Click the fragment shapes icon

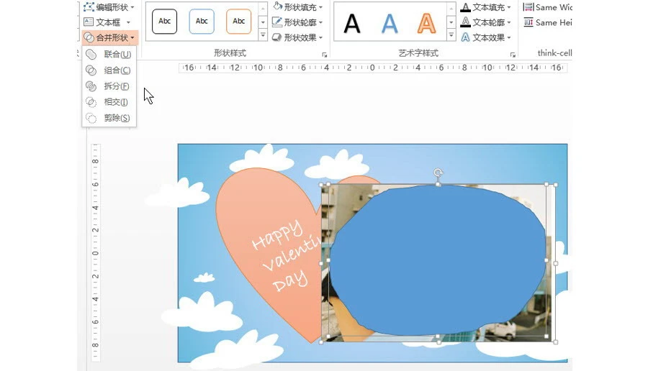pyautogui.click(x=91, y=86)
